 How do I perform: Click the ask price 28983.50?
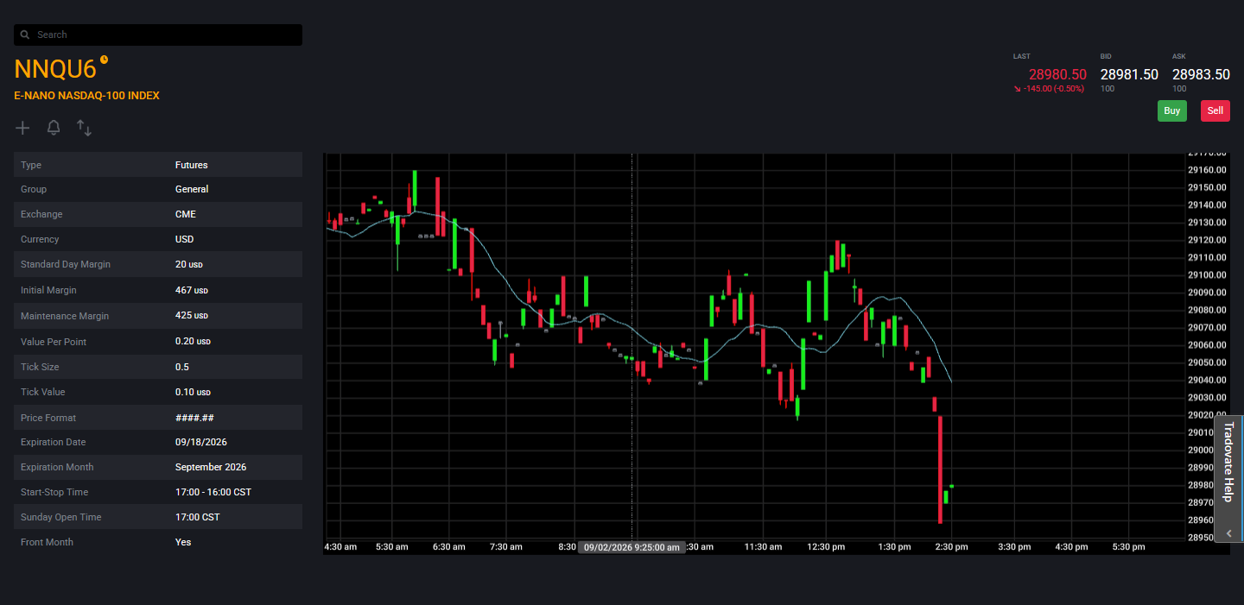point(1201,75)
